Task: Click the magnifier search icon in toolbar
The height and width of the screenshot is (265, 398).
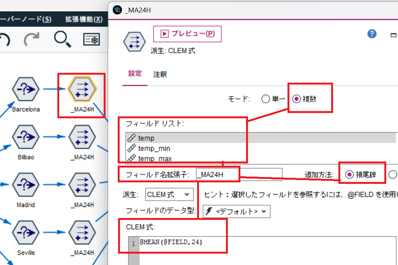Action: point(62,39)
